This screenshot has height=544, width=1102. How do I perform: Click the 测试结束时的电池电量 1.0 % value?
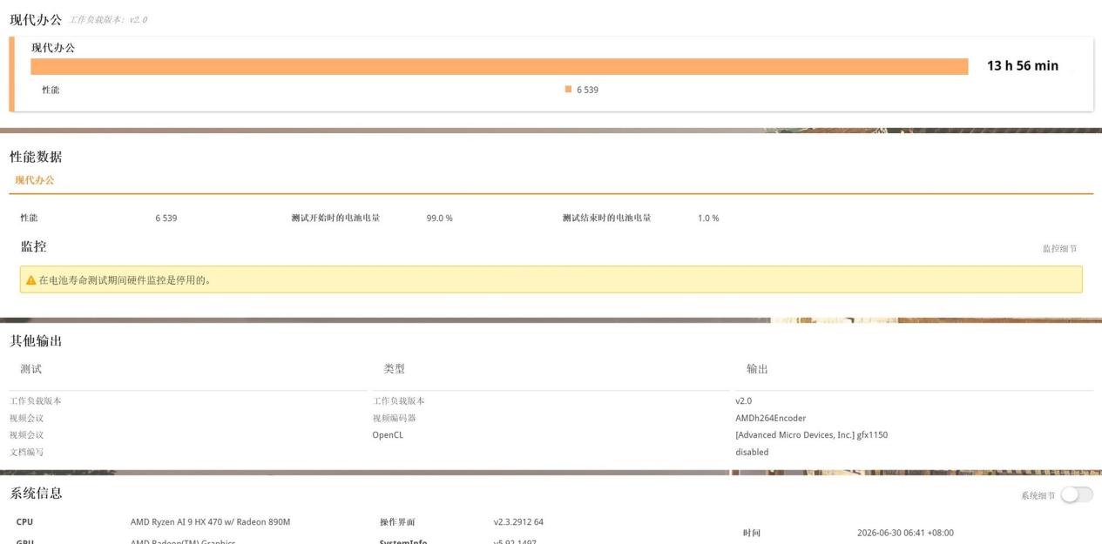click(x=708, y=218)
